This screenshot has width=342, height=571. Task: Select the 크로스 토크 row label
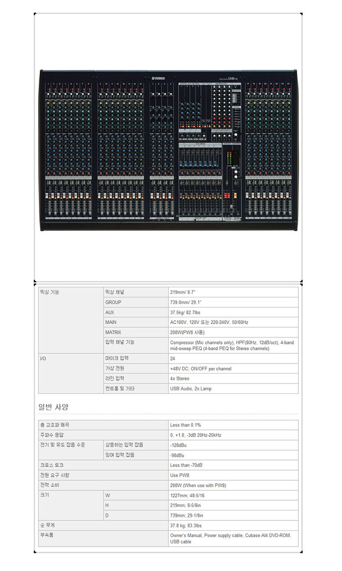click(x=103, y=465)
